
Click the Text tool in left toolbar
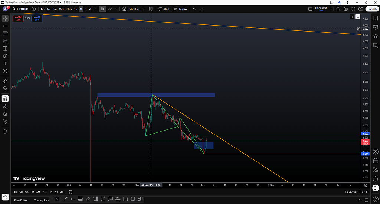click(5, 63)
